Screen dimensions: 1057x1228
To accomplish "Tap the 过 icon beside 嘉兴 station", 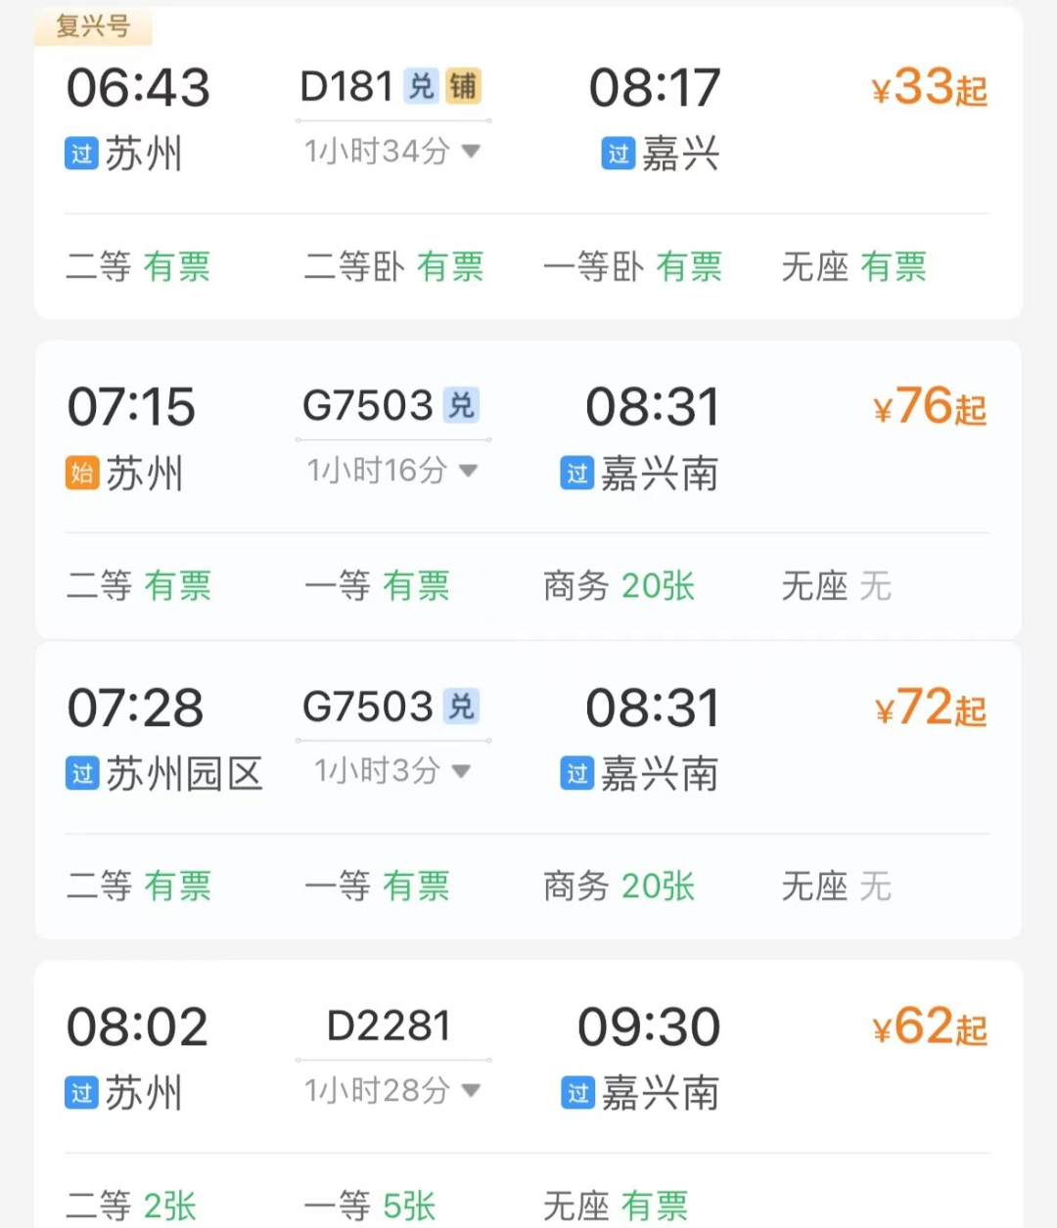I will point(619,154).
